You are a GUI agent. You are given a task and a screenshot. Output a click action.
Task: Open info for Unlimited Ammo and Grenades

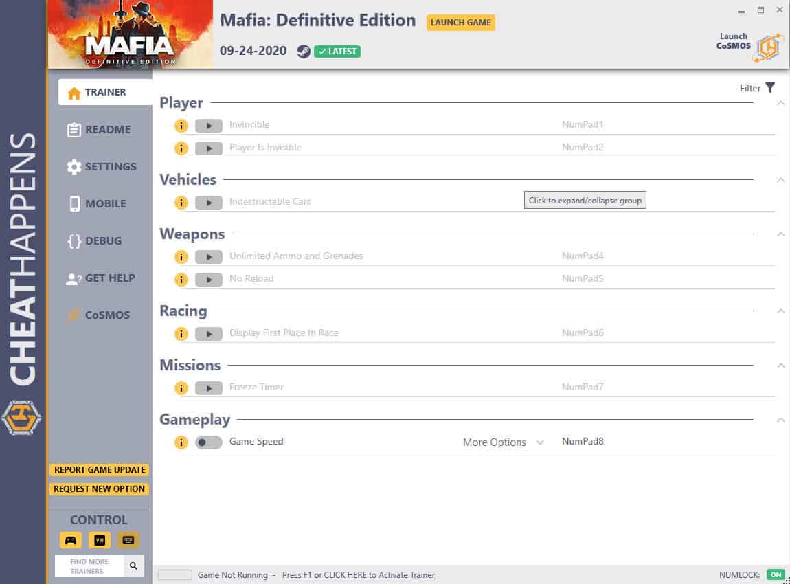(x=181, y=257)
